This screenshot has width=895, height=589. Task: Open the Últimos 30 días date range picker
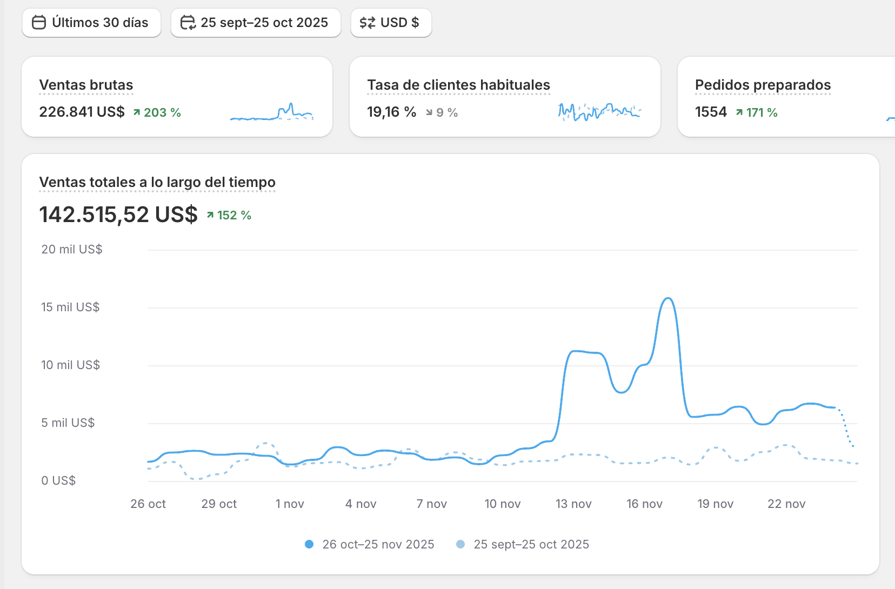point(91,23)
